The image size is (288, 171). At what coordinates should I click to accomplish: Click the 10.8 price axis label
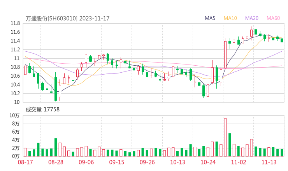coord(15,67)
